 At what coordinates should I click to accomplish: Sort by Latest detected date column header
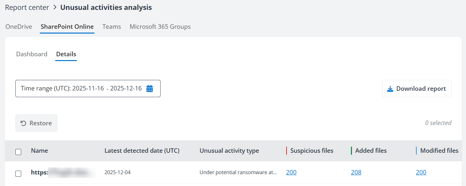[x=142, y=151]
